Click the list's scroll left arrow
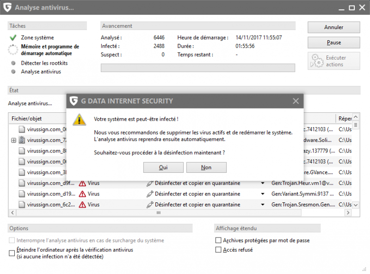 (12, 213)
